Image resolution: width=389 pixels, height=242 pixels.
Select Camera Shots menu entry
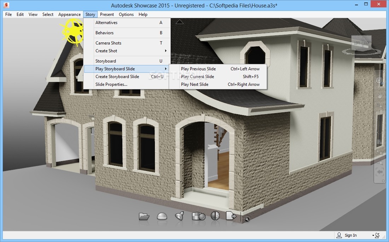click(127, 43)
